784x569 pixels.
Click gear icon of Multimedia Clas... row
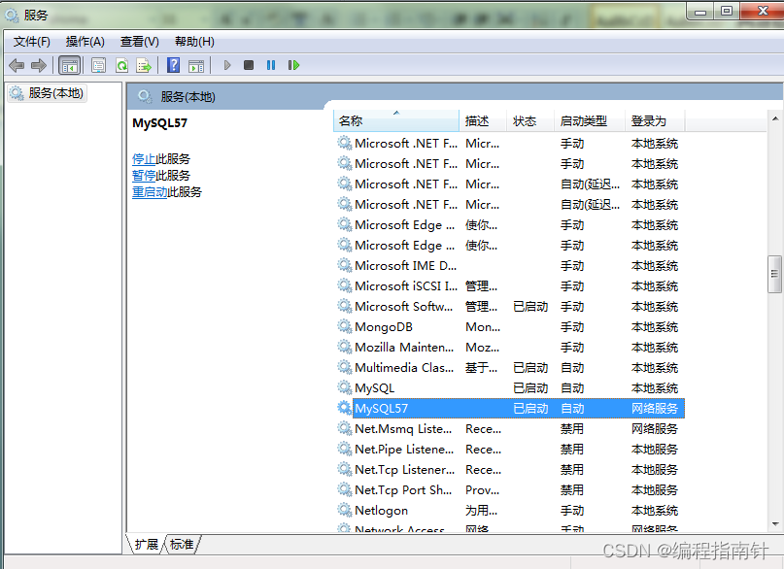(344, 367)
